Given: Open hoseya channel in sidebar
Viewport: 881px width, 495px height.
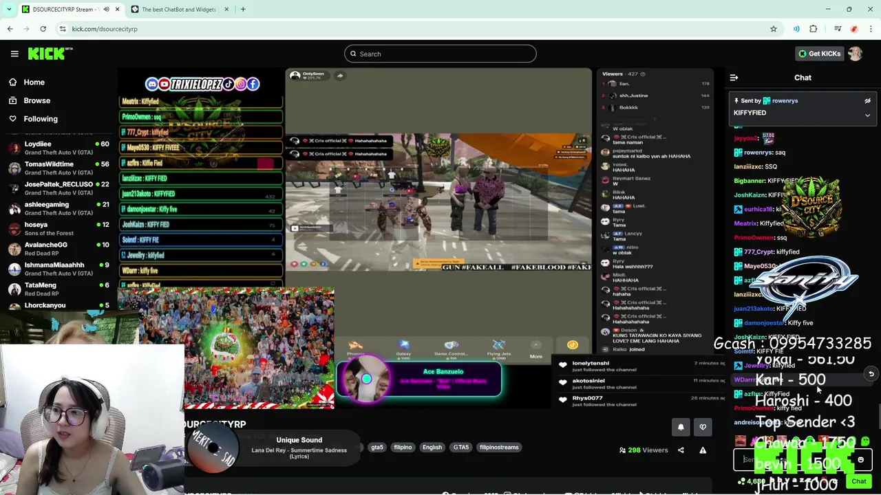Looking at the screenshot, I should click(58, 228).
